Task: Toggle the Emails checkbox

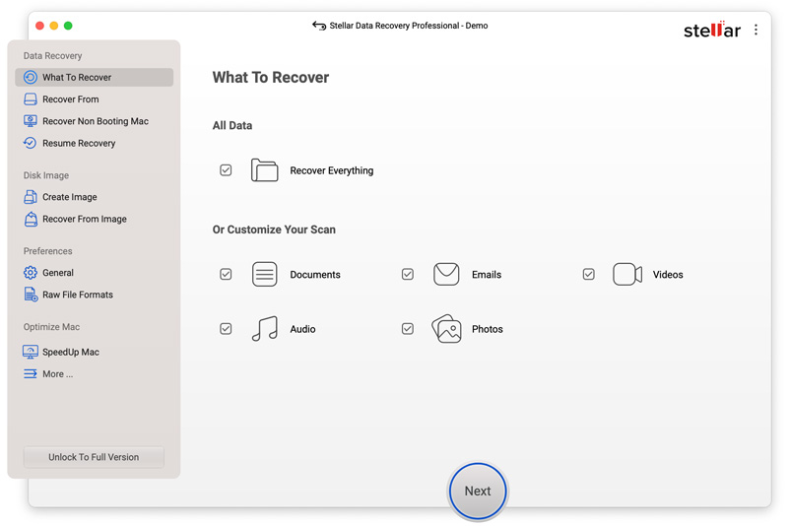Action: (408, 274)
